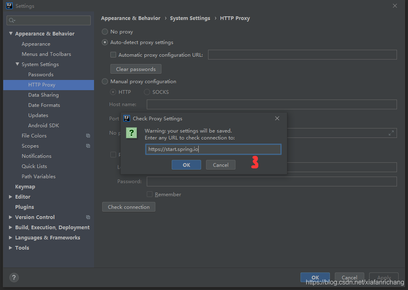Expand the Version Control section

10,217
